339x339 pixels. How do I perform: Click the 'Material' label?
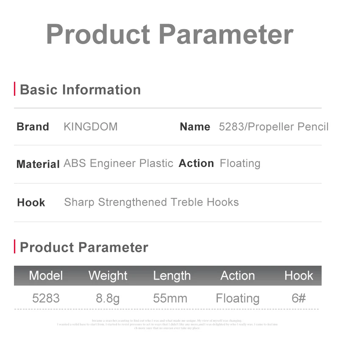tap(38, 164)
